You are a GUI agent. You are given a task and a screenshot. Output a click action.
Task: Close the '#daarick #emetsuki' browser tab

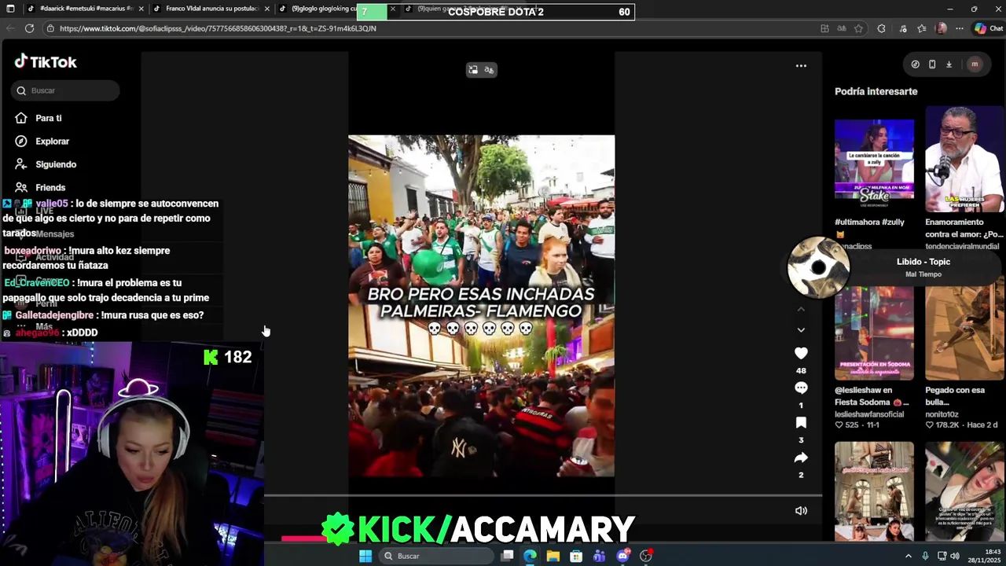click(x=141, y=9)
